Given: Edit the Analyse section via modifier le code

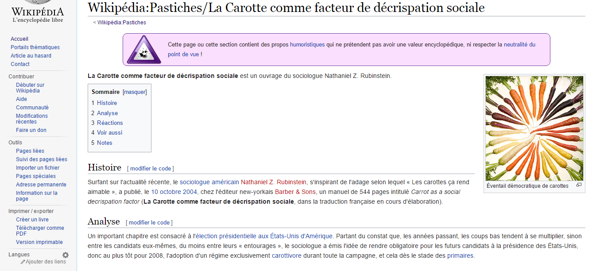Looking at the screenshot, I should click(149, 223).
